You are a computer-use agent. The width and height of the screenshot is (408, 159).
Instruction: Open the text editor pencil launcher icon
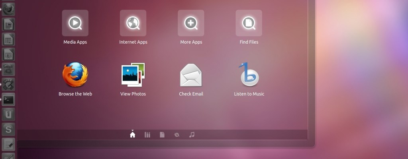click(x=8, y=144)
